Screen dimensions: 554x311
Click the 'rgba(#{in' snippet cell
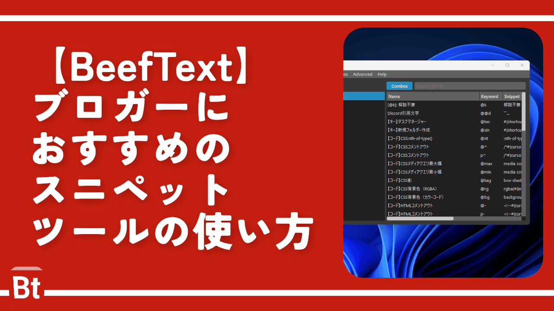coord(512,189)
